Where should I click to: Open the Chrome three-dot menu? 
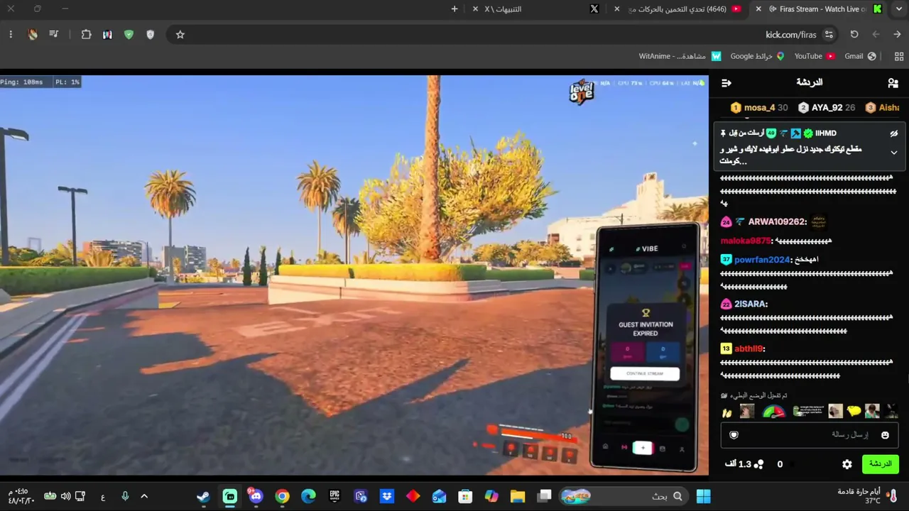pos(11,34)
